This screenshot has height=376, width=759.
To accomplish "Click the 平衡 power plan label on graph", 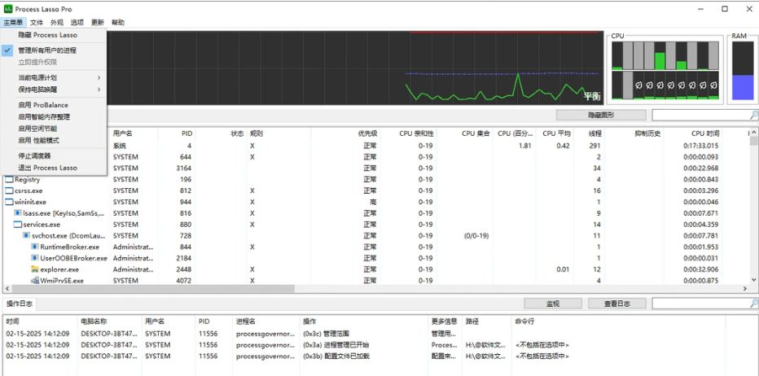I will (591, 96).
